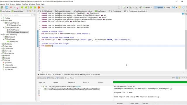Screen dimensions: 187x105
Task: Select TC-GetAllEndPoint in the tree
Action: pos(15,25)
